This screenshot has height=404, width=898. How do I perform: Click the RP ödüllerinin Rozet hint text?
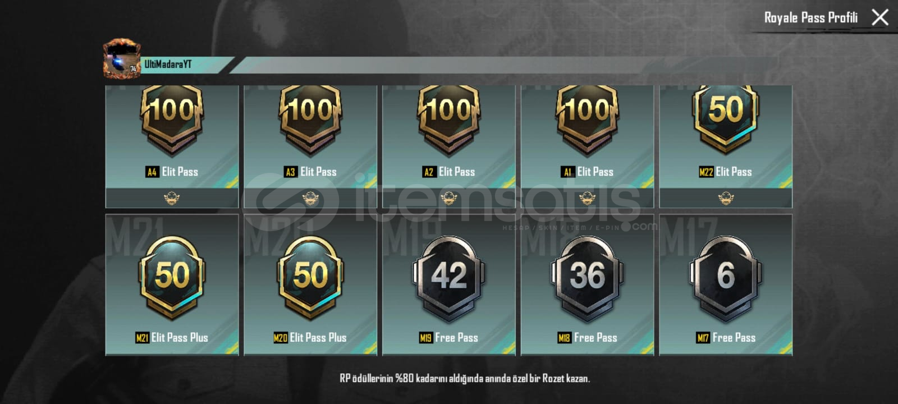[465, 378]
